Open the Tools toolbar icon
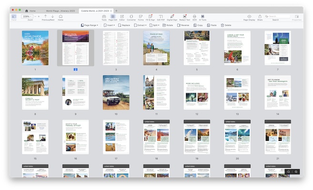Screen dimensions: 313x190 point(104,17)
